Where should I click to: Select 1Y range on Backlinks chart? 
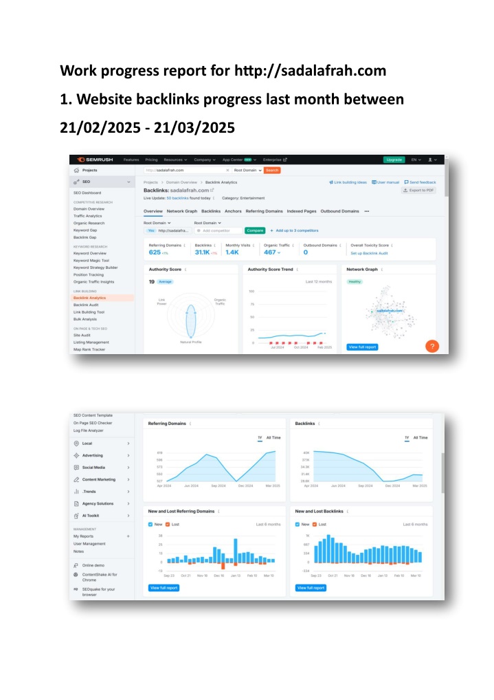407,438
